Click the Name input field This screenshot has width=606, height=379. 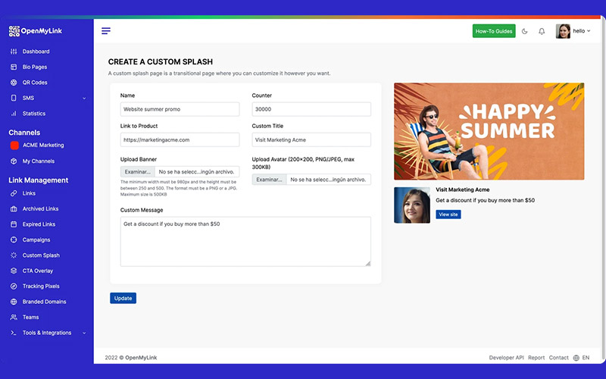pos(180,109)
